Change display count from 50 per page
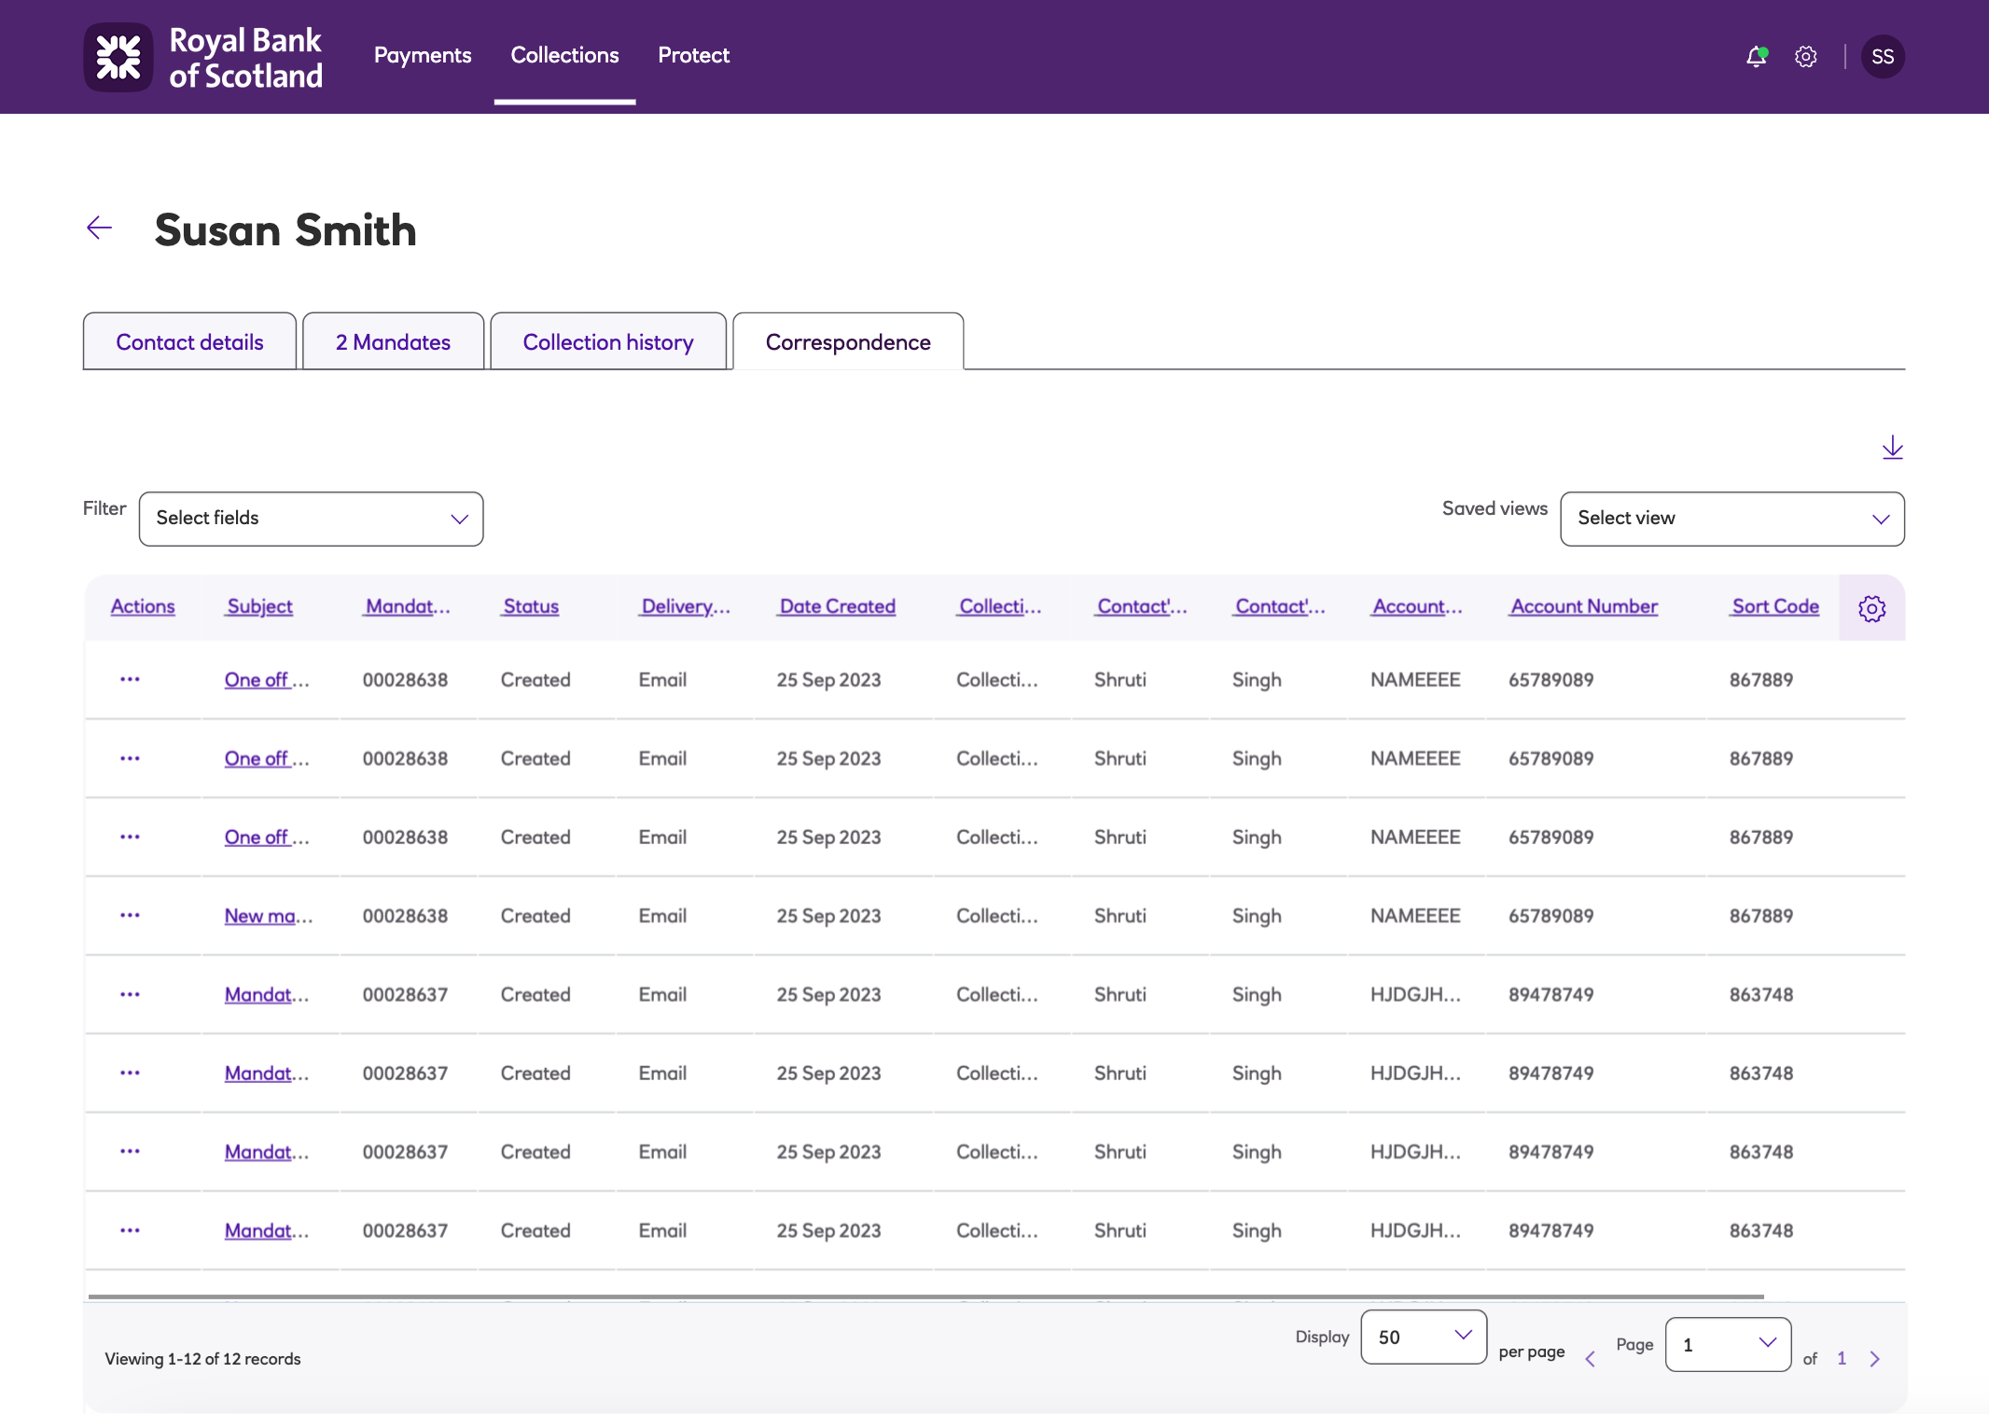 (x=1424, y=1337)
